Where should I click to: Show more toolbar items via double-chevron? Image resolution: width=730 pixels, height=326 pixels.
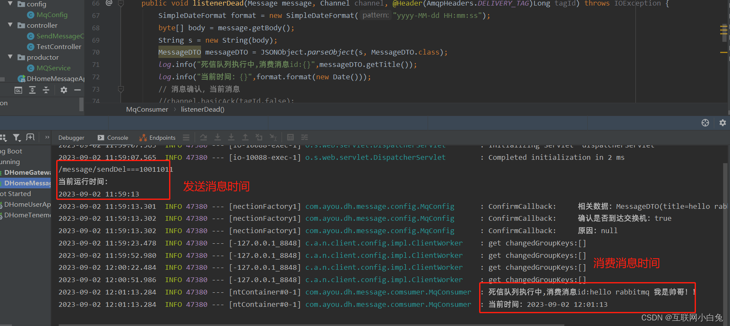(x=47, y=137)
